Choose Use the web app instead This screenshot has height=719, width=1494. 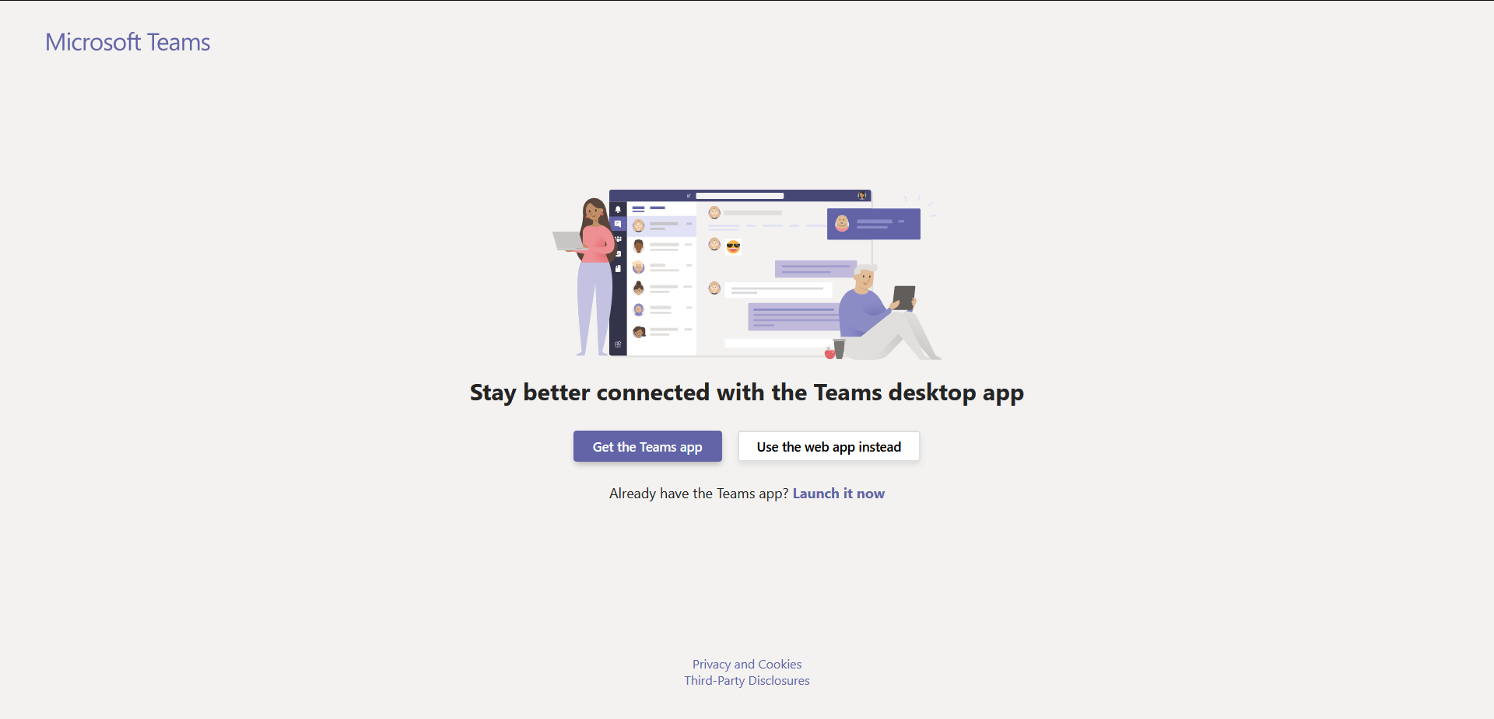(829, 446)
